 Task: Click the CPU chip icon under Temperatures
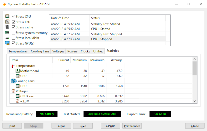pos(17,76)
